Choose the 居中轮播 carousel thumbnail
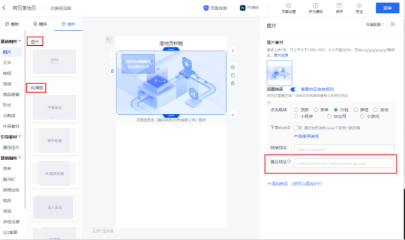 point(54,140)
